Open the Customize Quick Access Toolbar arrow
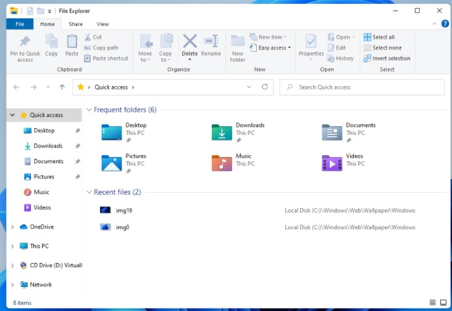 pos(49,12)
